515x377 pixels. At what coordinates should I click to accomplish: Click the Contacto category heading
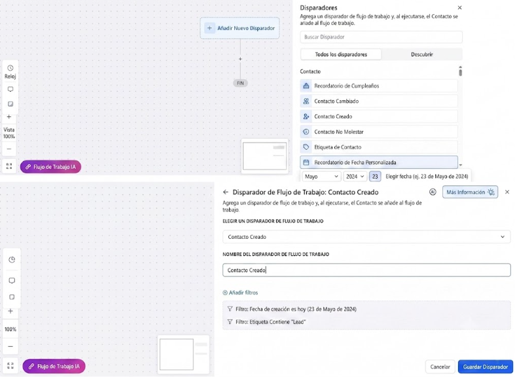(x=310, y=71)
